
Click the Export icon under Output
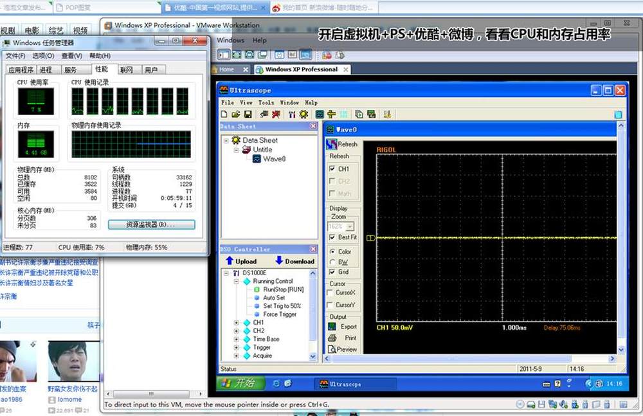pos(332,327)
